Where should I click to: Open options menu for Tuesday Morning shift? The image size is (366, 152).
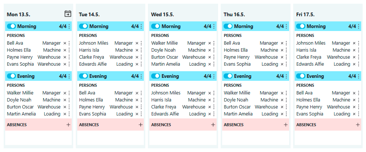pyautogui.click(x=141, y=26)
